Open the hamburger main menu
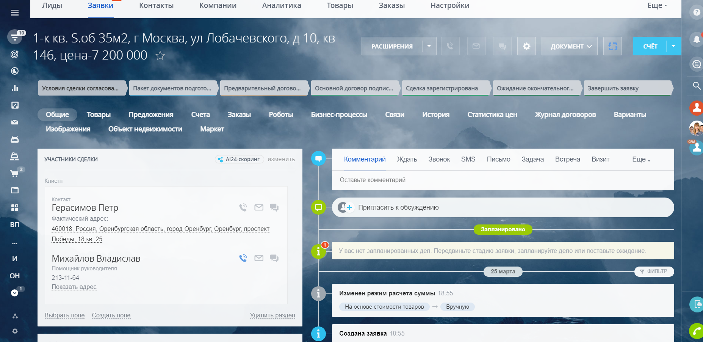Image resolution: width=703 pixels, height=342 pixels. click(x=15, y=13)
